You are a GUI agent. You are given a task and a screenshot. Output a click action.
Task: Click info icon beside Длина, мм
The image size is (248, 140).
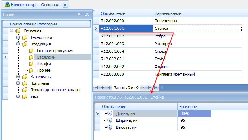coord(110,113)
